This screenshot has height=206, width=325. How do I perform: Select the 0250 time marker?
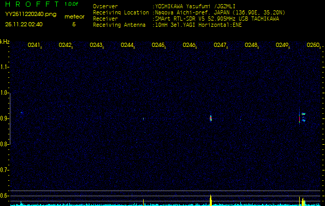point(313,45)
